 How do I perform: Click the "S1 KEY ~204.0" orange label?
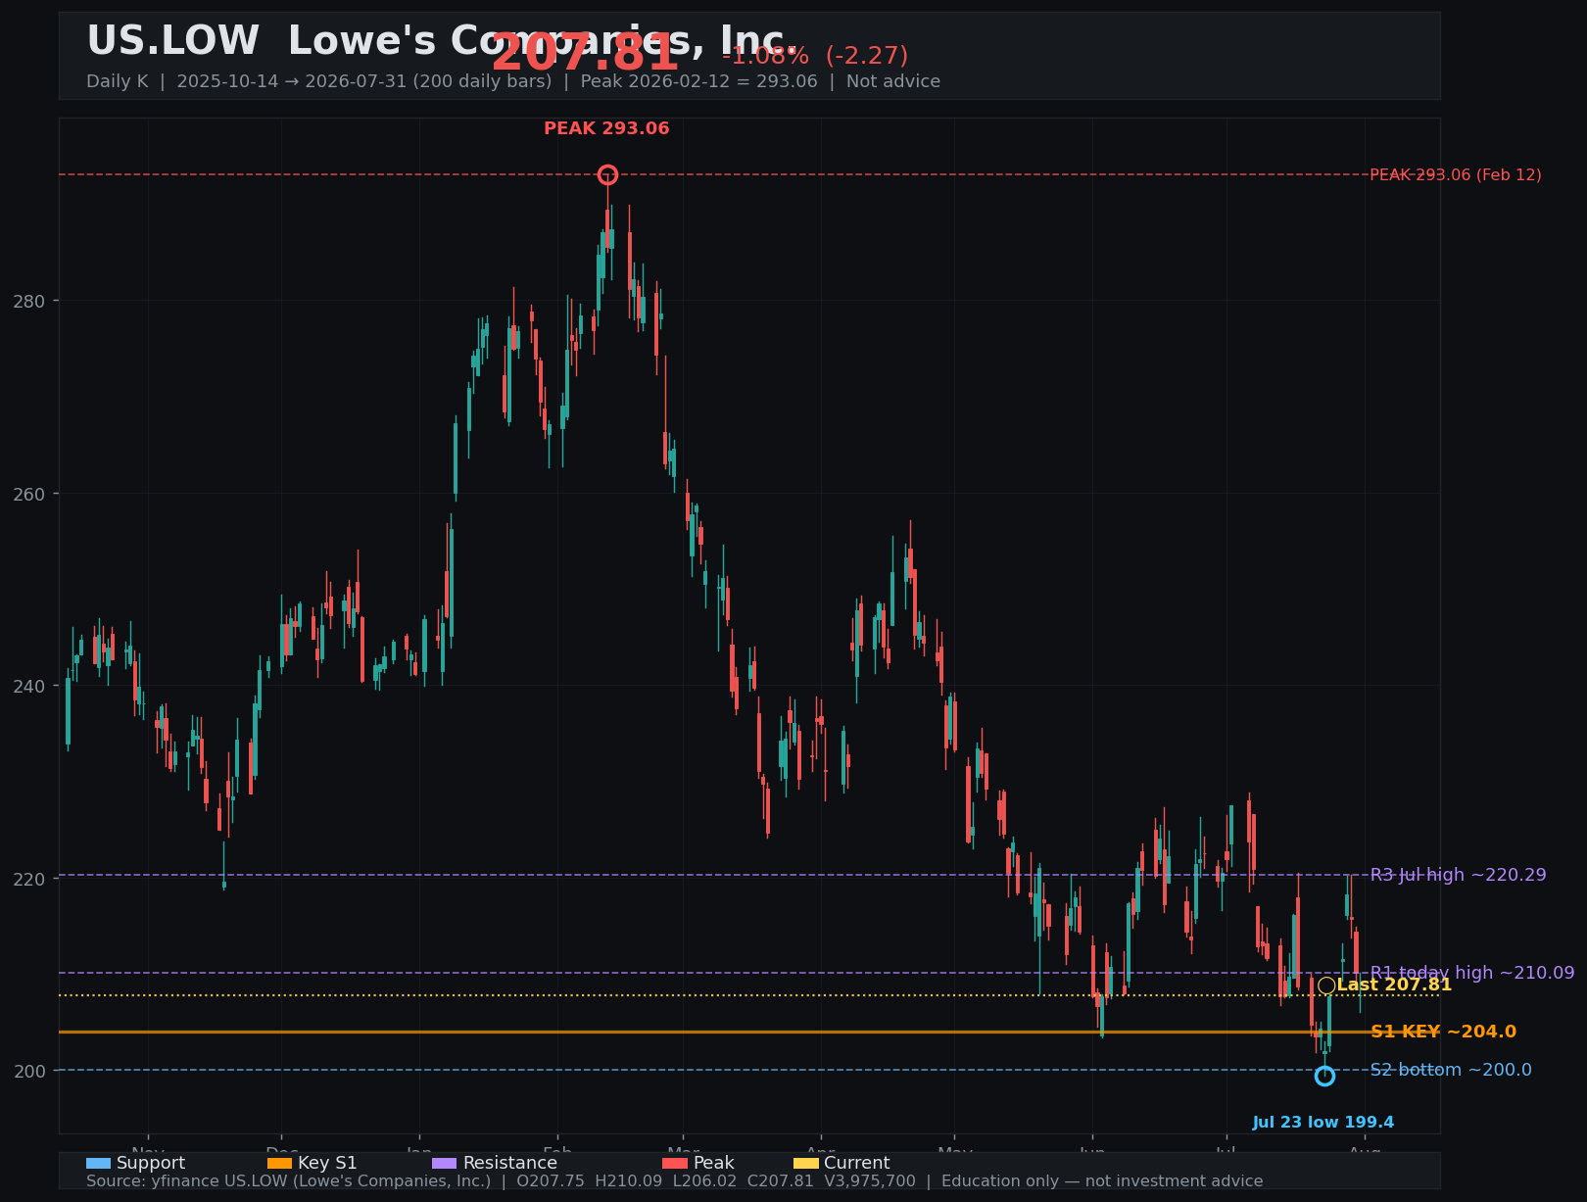pos(1443,1032)
